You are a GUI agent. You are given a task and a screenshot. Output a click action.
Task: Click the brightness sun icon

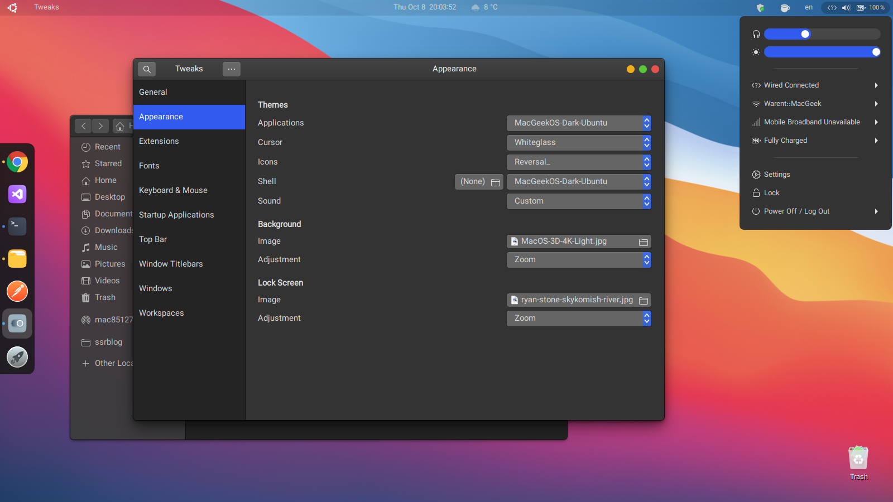coord(756,52)
